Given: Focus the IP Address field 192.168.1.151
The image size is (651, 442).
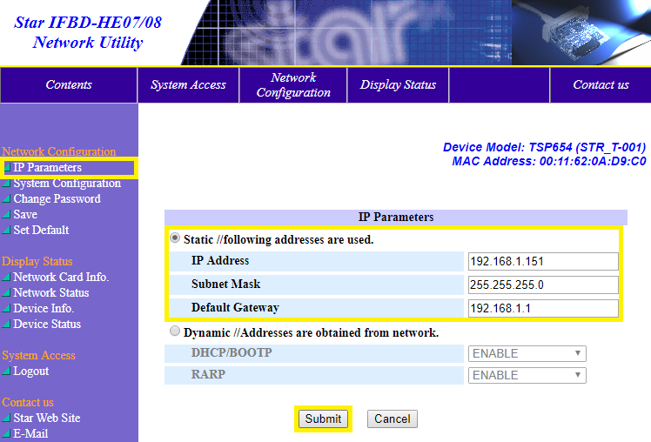Looking at the screenshot, I should [543, 262].
